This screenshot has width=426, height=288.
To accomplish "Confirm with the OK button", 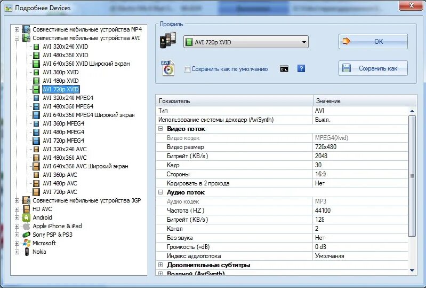I will coord(373,41).
